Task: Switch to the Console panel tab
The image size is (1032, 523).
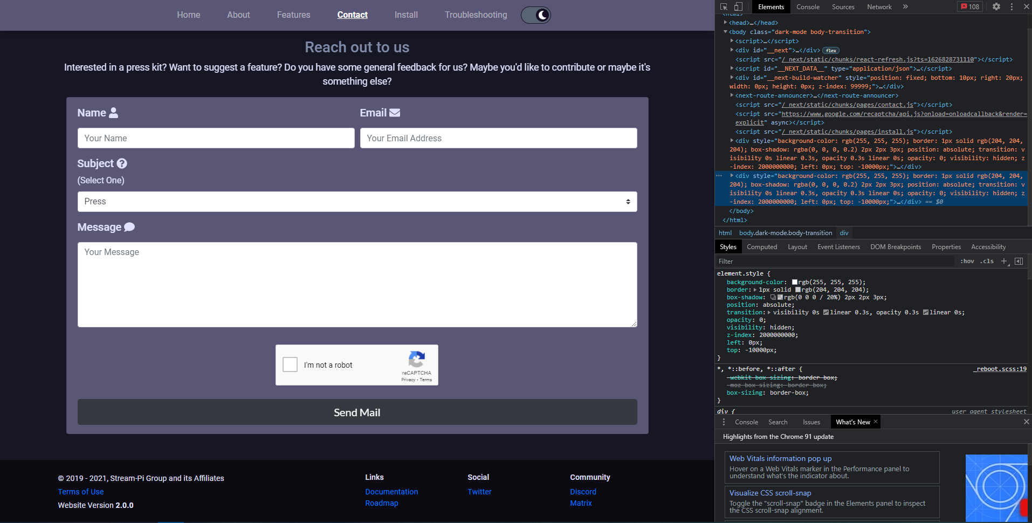Action: point(808,7)
